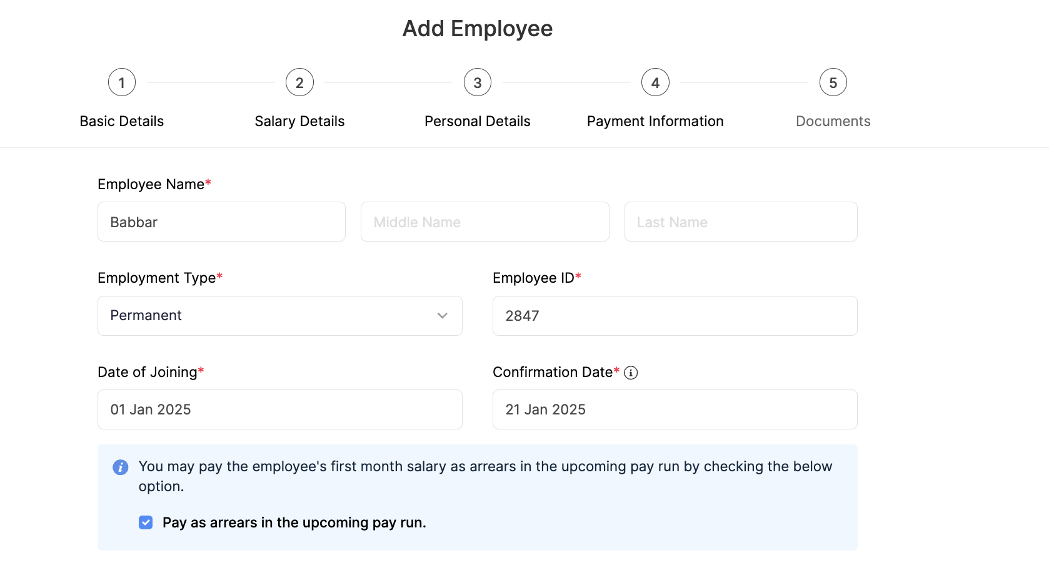Click the step 5 circle for Documents
The width and height of the screenshot is (1049, 563).
pos(833,81)
